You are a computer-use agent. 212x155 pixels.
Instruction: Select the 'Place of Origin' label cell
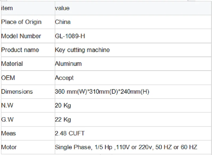21,22
